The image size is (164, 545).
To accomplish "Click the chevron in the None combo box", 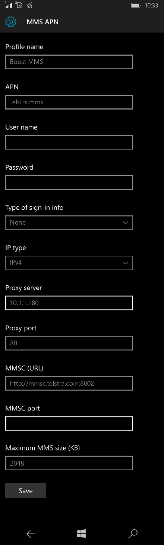I will [x=126, y=223].
